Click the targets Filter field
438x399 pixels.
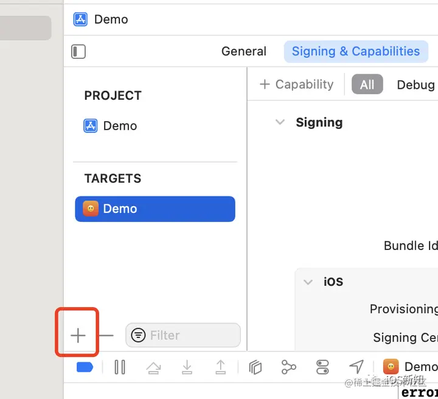[183, 335]
